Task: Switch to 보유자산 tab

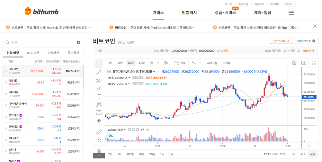Action: tap(53, 53)
